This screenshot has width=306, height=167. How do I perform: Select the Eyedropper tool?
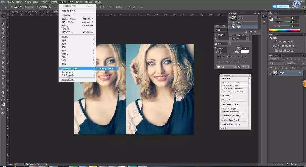[3, 36]
